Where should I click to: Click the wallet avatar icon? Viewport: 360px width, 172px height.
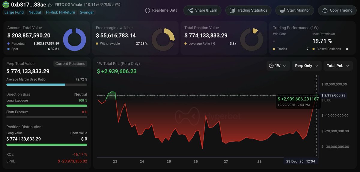6,4
